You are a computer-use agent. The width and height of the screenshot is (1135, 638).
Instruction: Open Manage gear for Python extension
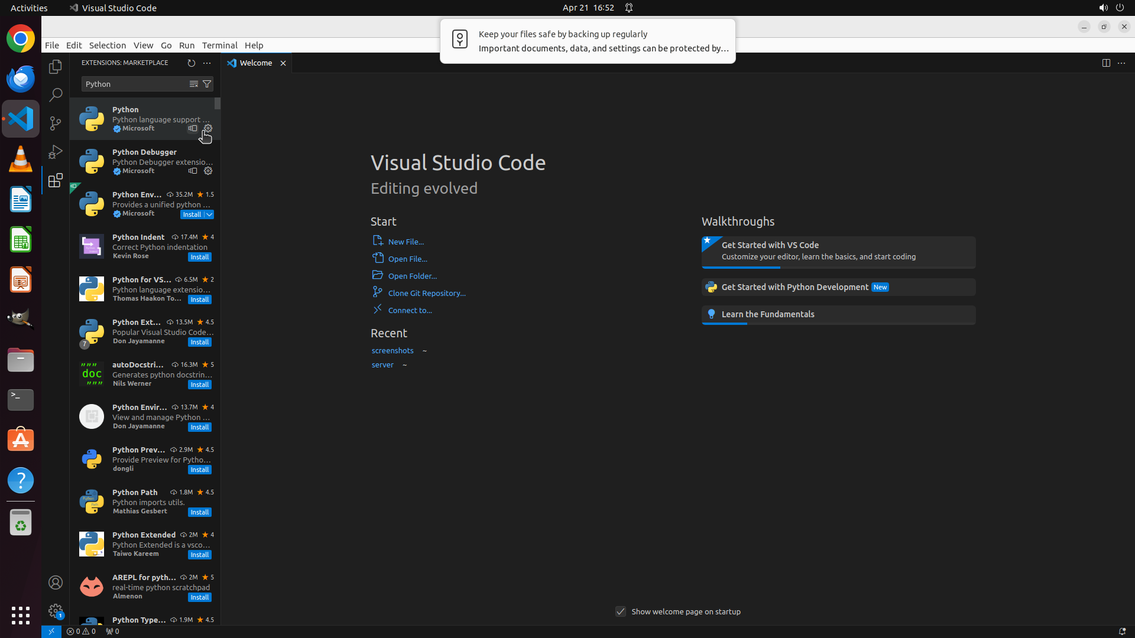(208, 128)
